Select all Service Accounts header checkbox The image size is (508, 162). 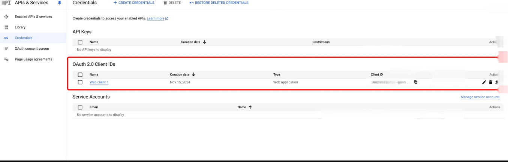[80, 107]
